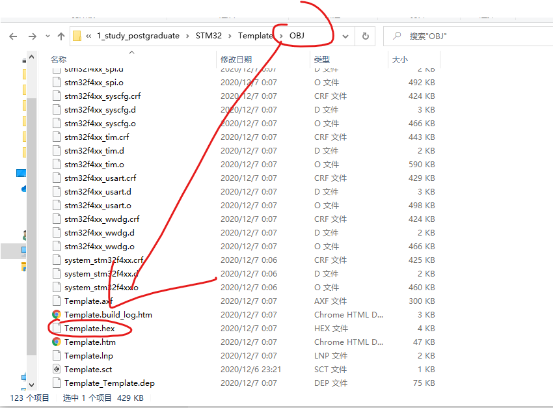Click navigation pane scroll down arrow

click(x=31, y=385)
